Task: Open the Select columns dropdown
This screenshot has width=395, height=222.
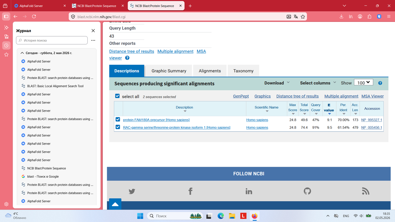Action: click(x=318, y=83)
